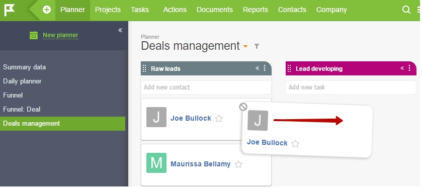Click the New planner link

pyautogui.click(x=60, y=35)
